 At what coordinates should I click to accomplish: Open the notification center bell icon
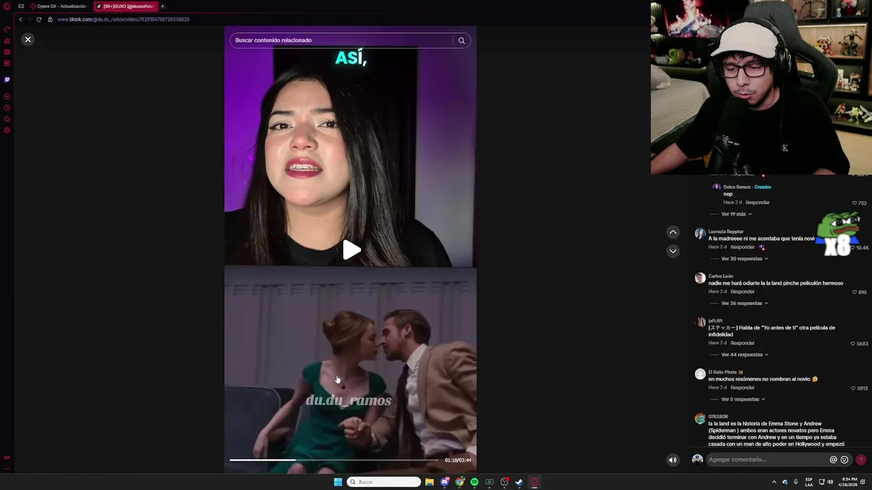862,482
